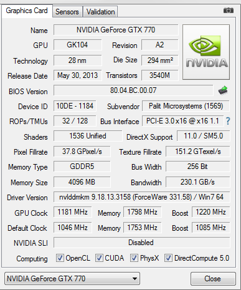241x290 pixels.
Task: Click the Subvendor Palit Microsystems field
Action: 186,106
